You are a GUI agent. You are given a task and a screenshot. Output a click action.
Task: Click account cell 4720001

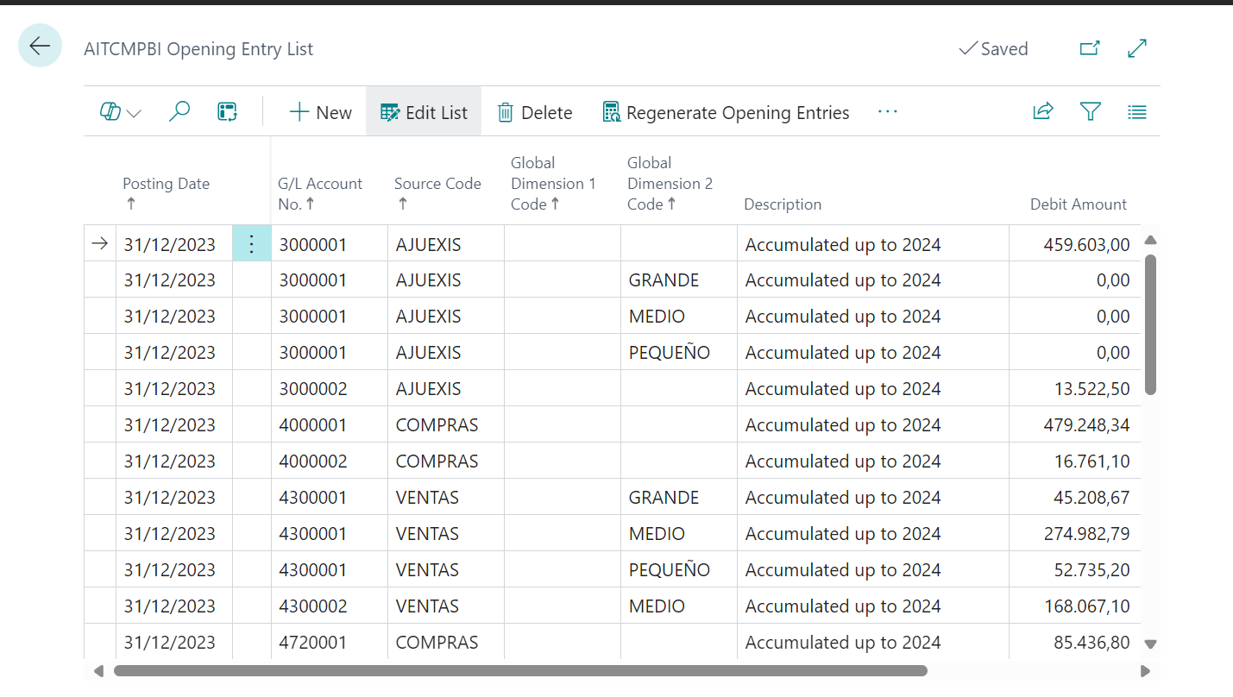coord(330,643)
